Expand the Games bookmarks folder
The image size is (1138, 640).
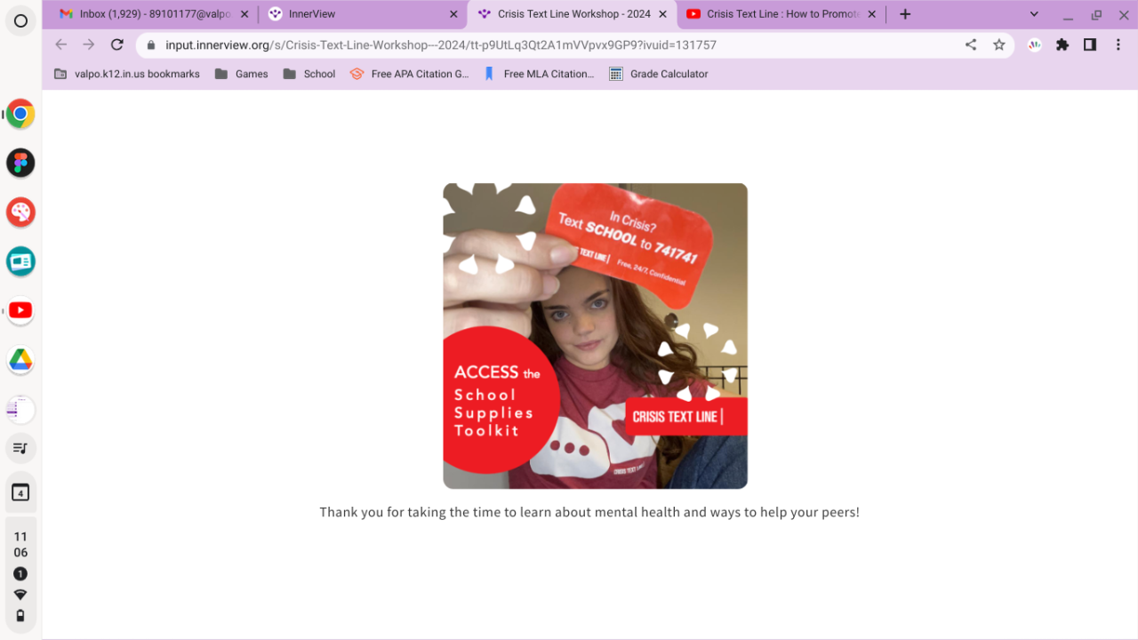(x=241, y=74)
